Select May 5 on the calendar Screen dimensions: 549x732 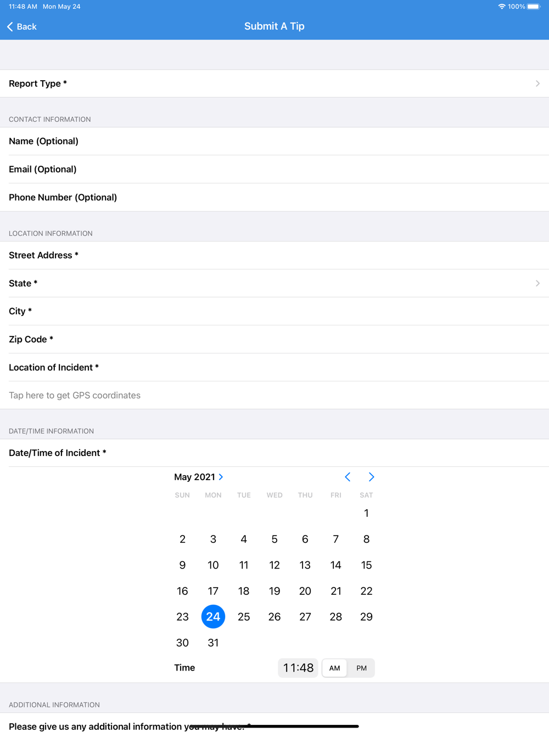(274, 539)
